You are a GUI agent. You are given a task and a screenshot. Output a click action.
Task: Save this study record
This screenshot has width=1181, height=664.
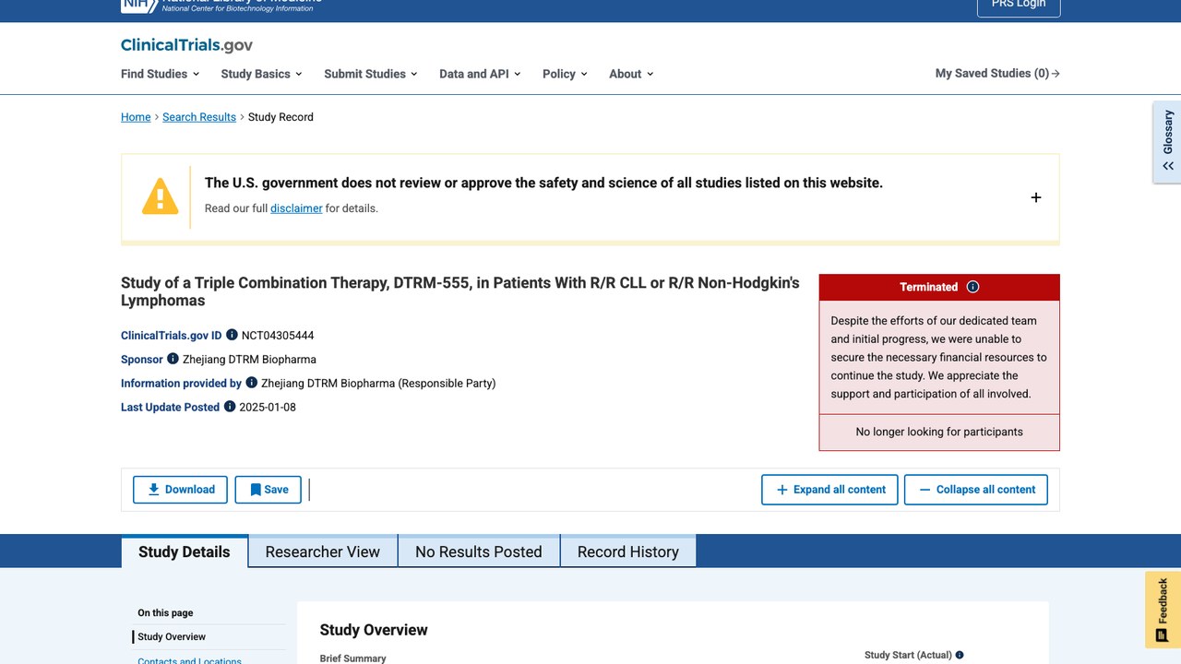[268, 490]
